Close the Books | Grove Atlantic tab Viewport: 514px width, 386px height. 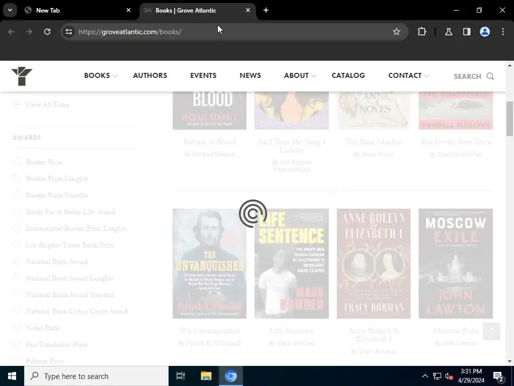click(x=248, y=10)
